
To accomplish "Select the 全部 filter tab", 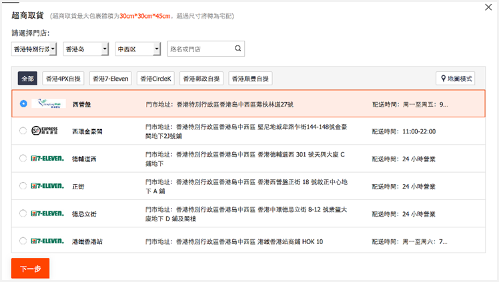I will [x=28, y=79].
